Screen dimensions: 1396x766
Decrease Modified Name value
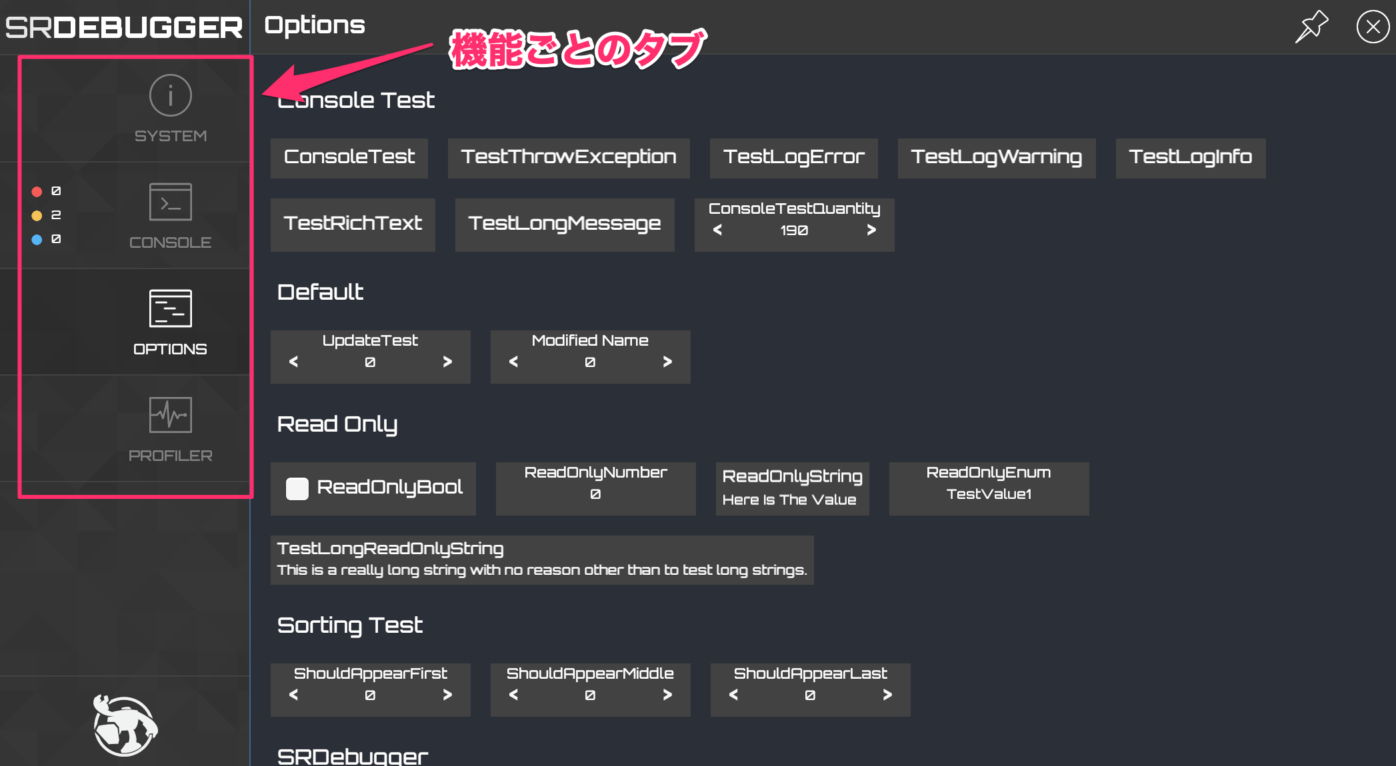tap(513, 362)
